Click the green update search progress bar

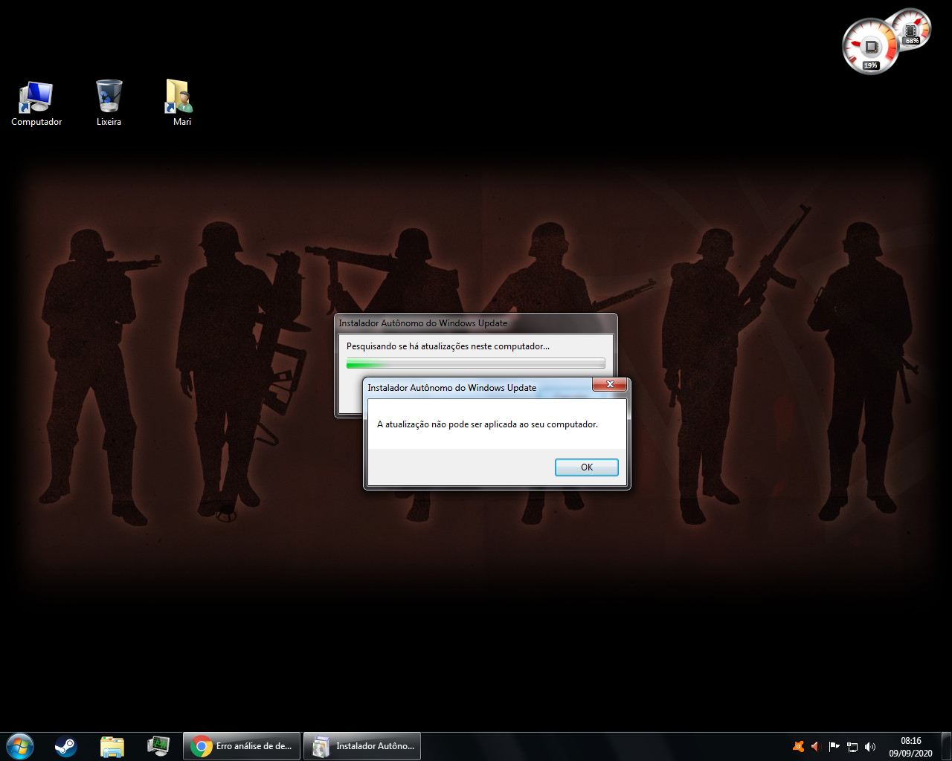[475, 363]
